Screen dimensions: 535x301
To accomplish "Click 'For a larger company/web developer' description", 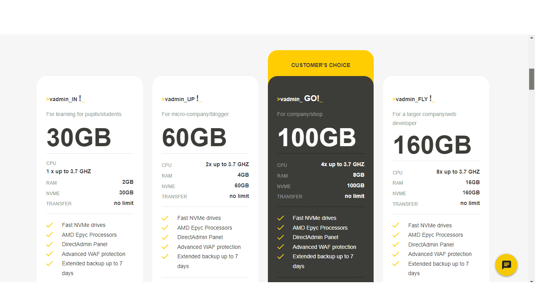I will click(x=425, y=119).
